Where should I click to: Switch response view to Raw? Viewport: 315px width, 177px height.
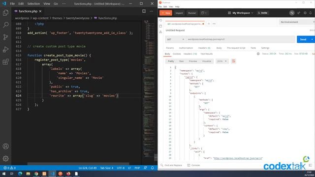pos(181,61)
